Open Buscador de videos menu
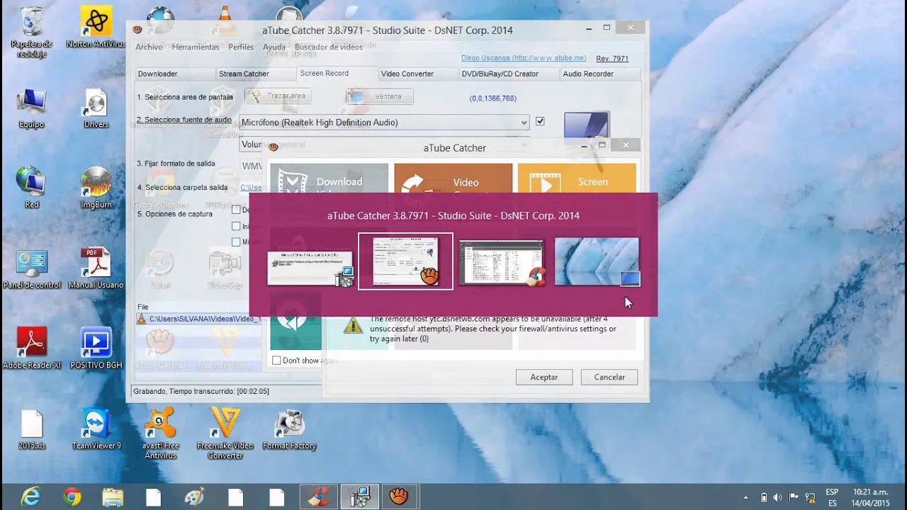Screen dimensions: 907x510 (x=329, y=47)
